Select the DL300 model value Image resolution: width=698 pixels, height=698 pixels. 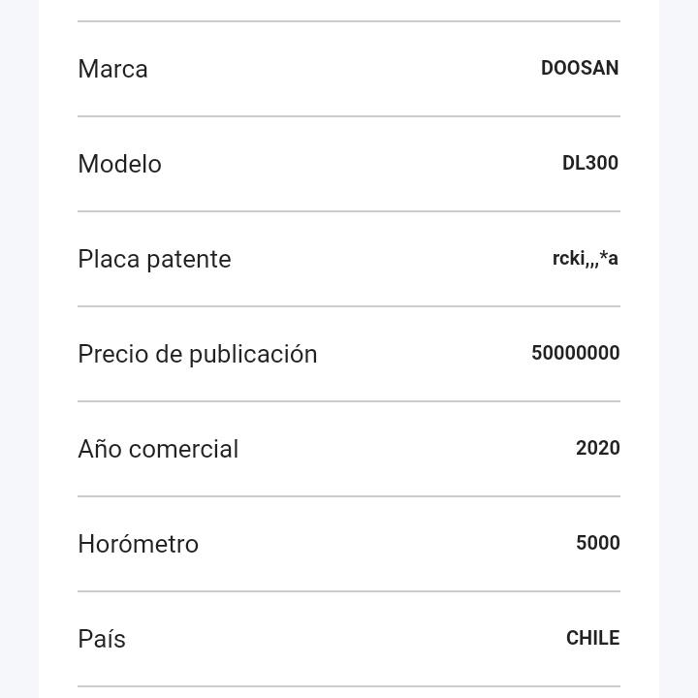pos(589,163)
